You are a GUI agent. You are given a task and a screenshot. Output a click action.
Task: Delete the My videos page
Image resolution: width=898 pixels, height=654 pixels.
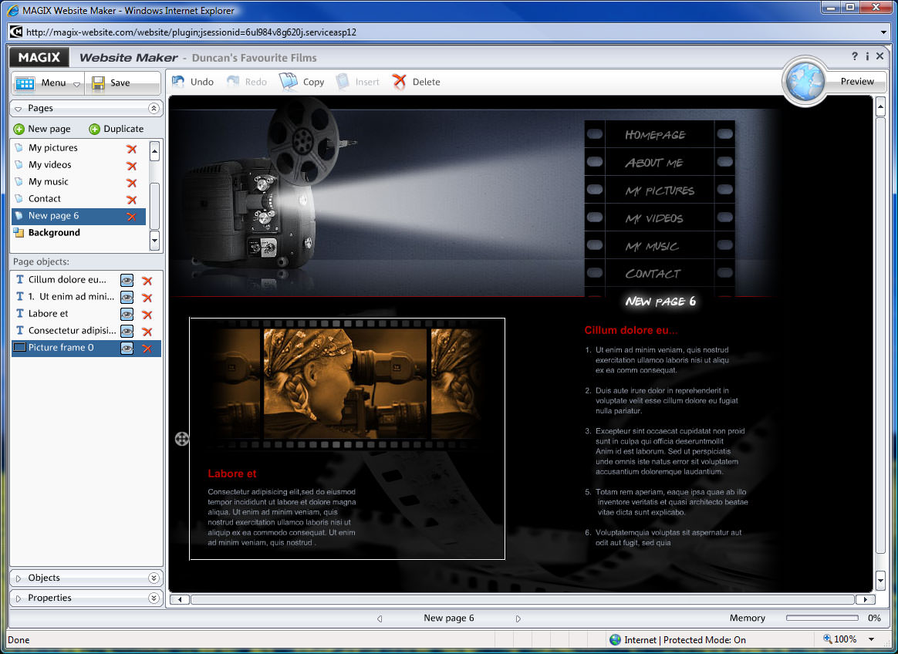[x=132, y=166]
